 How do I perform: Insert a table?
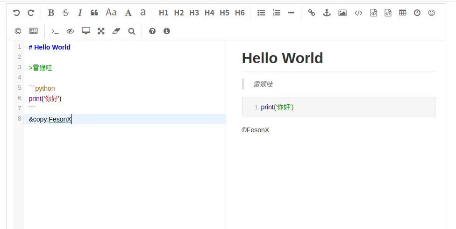(x=402, y=13)
